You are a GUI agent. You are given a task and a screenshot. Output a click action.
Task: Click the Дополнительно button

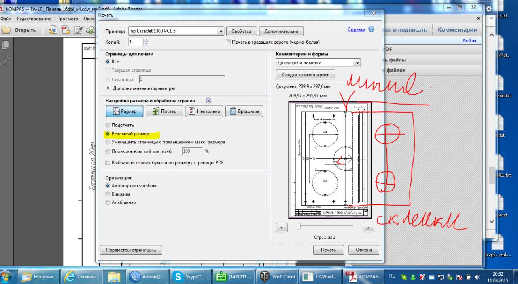tap(281, 31)
